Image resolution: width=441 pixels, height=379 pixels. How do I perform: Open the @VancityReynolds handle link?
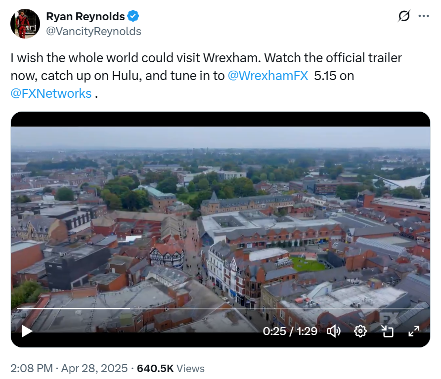point(93,31)
